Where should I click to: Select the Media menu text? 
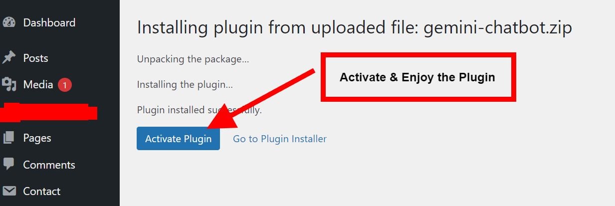[38, 85]
